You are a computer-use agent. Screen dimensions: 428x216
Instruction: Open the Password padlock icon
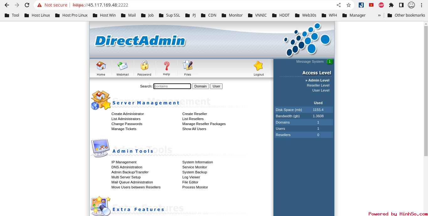[x=144, y=66]
